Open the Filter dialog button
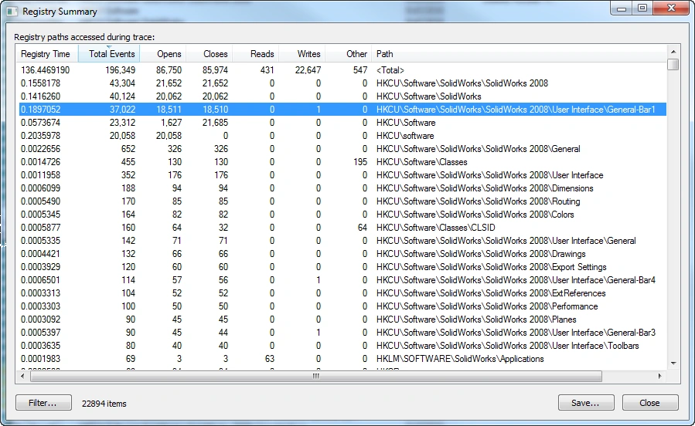This screenshot has width=695, height=426. tap(43, 403)
